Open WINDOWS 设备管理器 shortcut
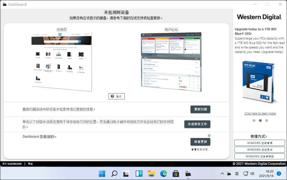Screen dimensions: 287x180 click(x=260, y=156)
